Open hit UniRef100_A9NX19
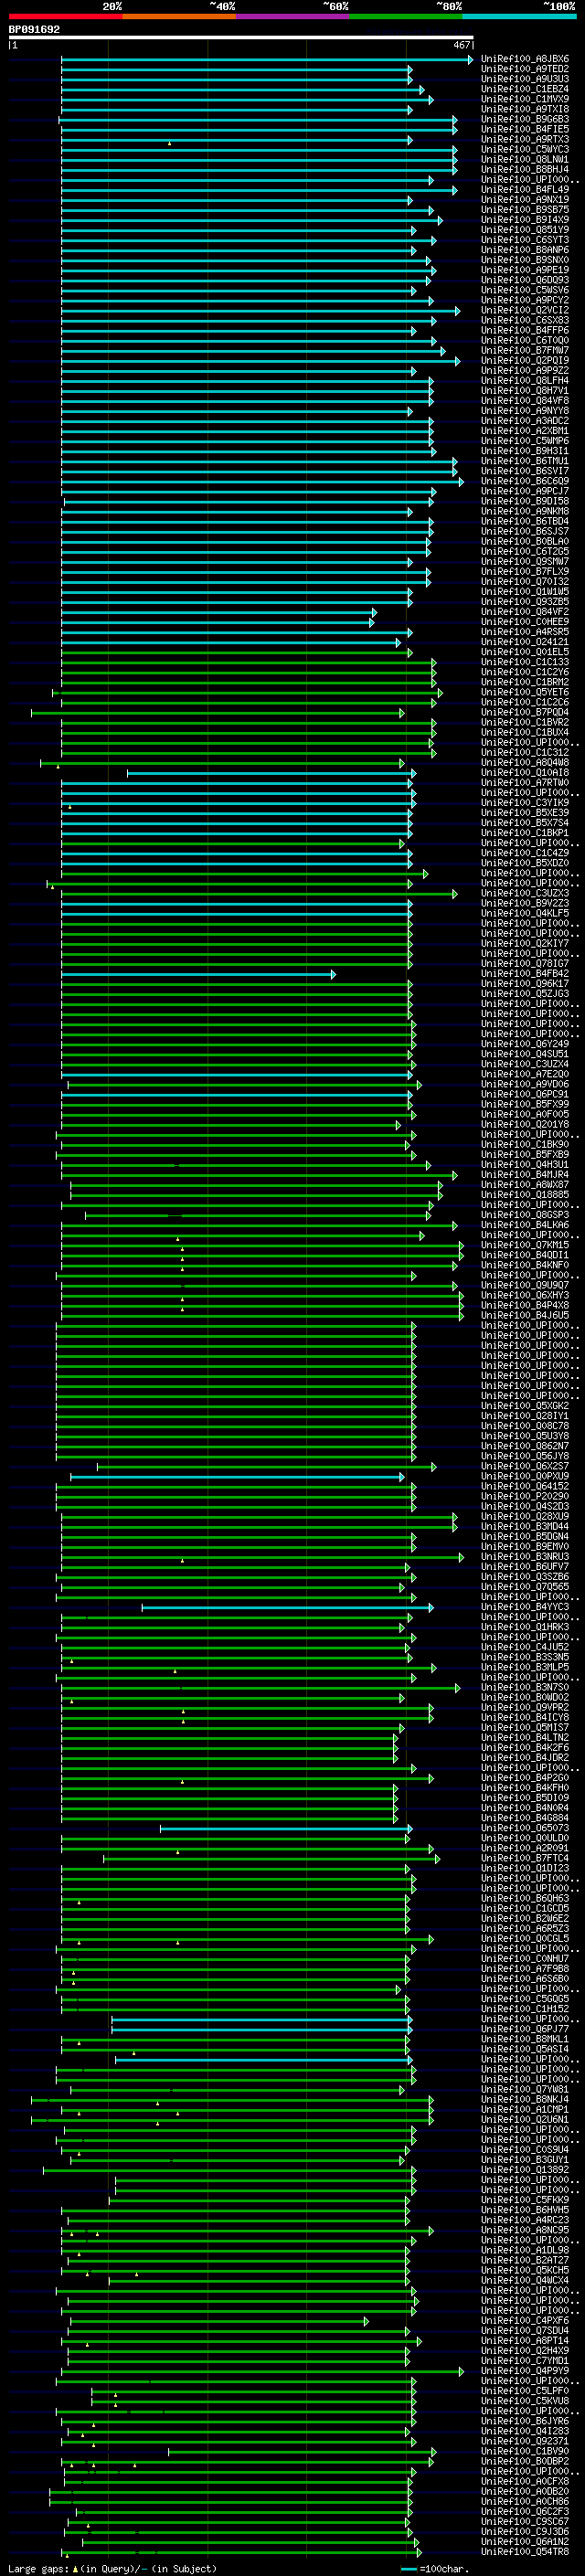 coord(525,200)
